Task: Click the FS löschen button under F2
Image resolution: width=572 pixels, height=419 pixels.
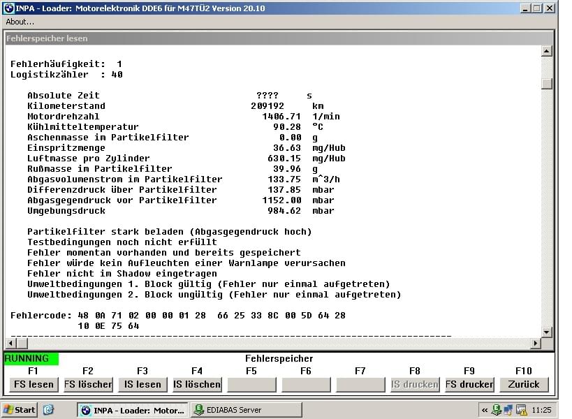Action: pyautogui.click(x=88, y=384)
